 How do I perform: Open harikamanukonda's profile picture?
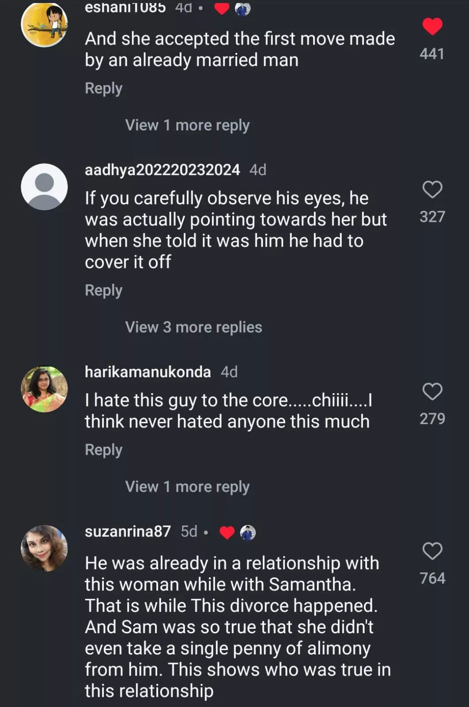tap(44, 389)
